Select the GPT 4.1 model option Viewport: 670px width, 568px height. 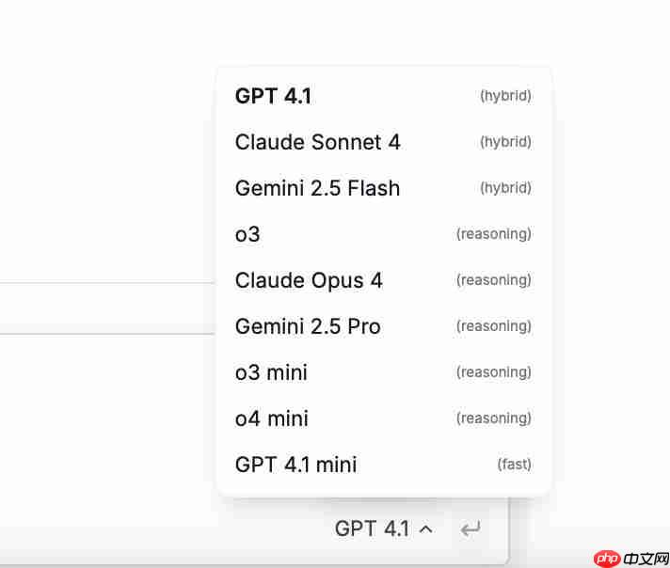point(383,96)
